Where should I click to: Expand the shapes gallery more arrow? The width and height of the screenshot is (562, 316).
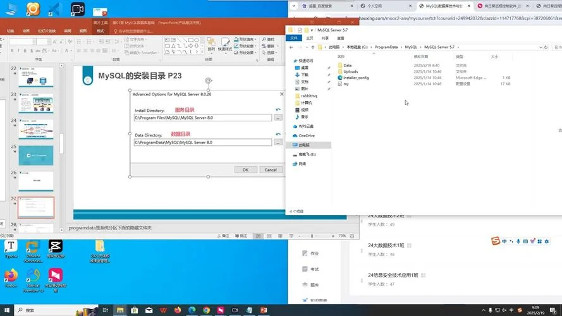pyautogui.click(x=201, y=52)
